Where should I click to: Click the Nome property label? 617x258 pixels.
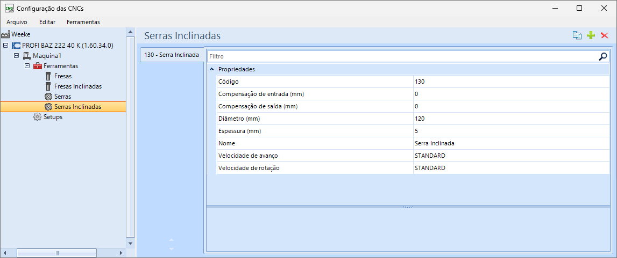click(x=226, y=144)
